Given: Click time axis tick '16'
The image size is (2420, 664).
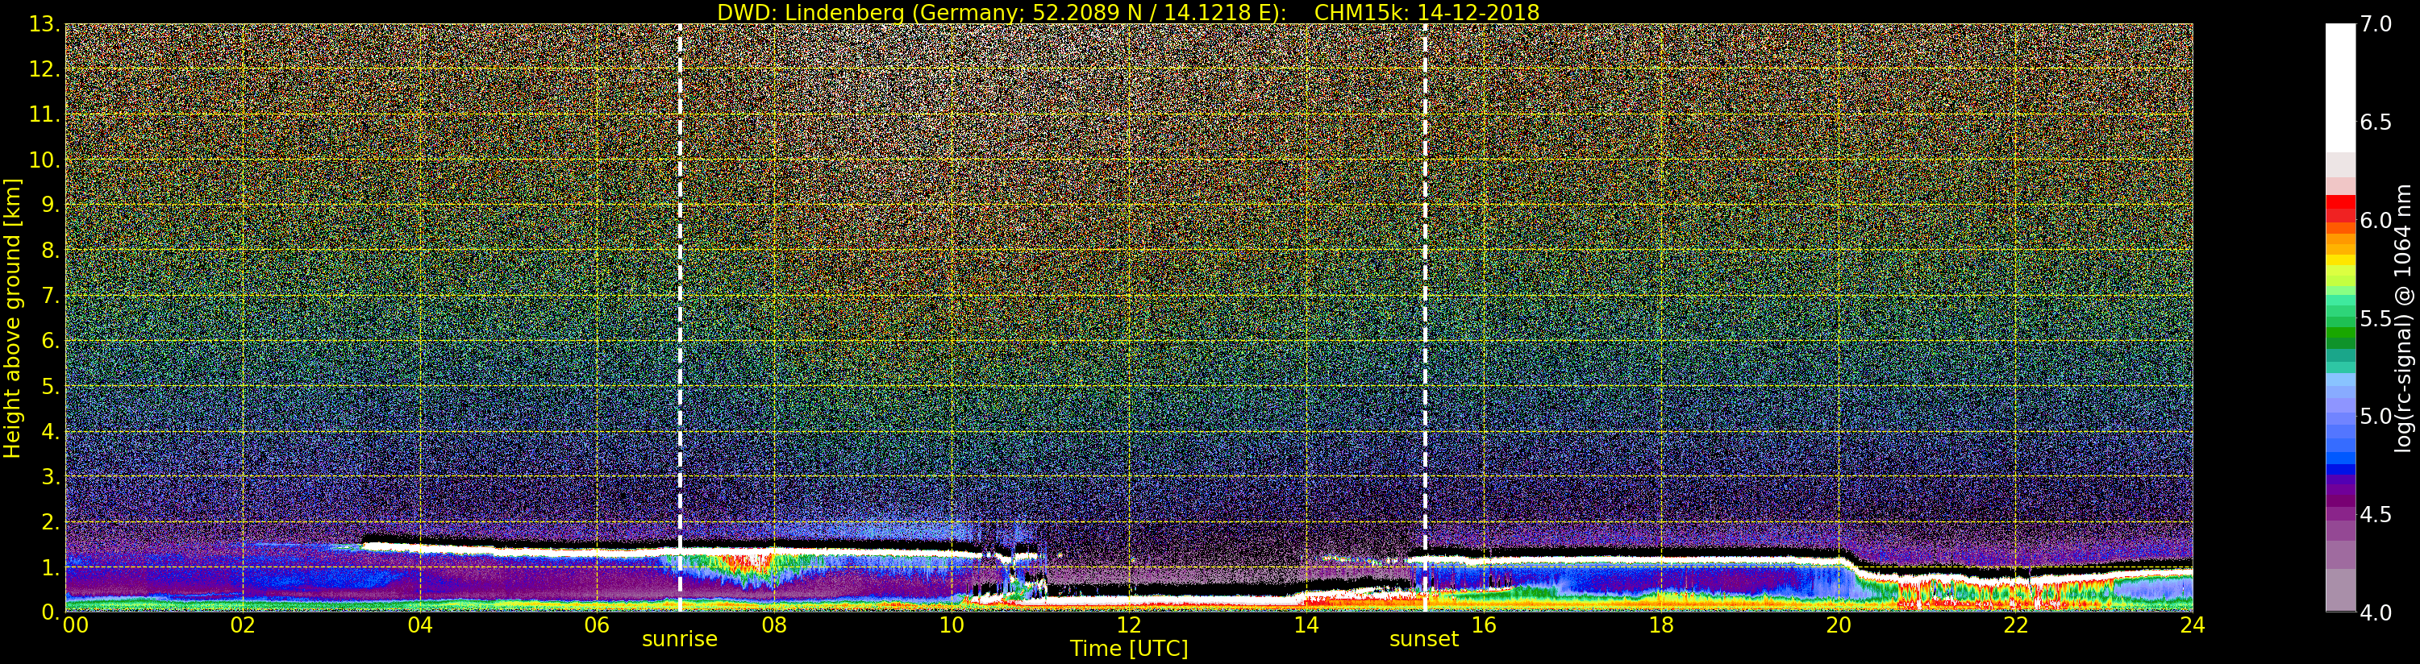Looking at the screenshot, I should point(1484,625).
